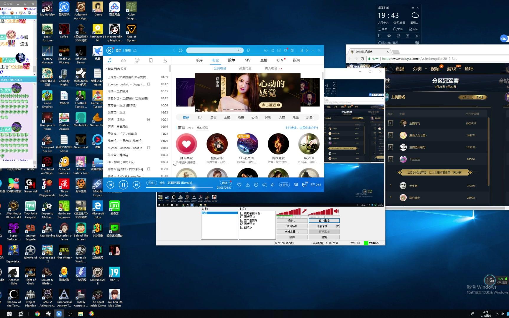Screen dimensions: 509x318
Task: Open the download manager sidebar icon
Action: pyautogui.click(x=165, y=60)
